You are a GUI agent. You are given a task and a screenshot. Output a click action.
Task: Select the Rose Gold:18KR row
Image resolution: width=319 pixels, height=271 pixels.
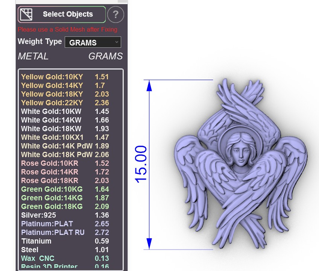[65, 180]
